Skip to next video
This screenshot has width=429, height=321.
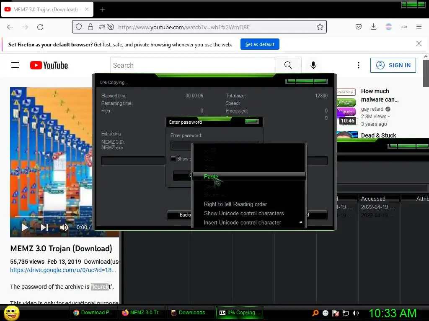point(44,227)
